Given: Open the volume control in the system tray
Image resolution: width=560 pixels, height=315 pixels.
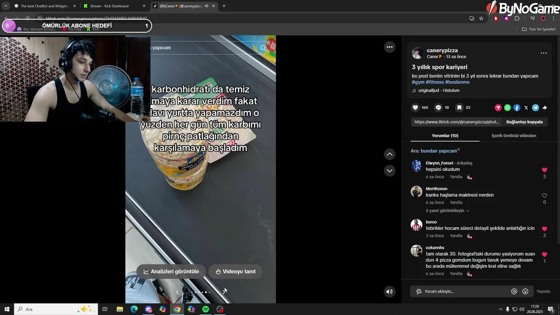Looking at the screenshot, I should point(521,309).
